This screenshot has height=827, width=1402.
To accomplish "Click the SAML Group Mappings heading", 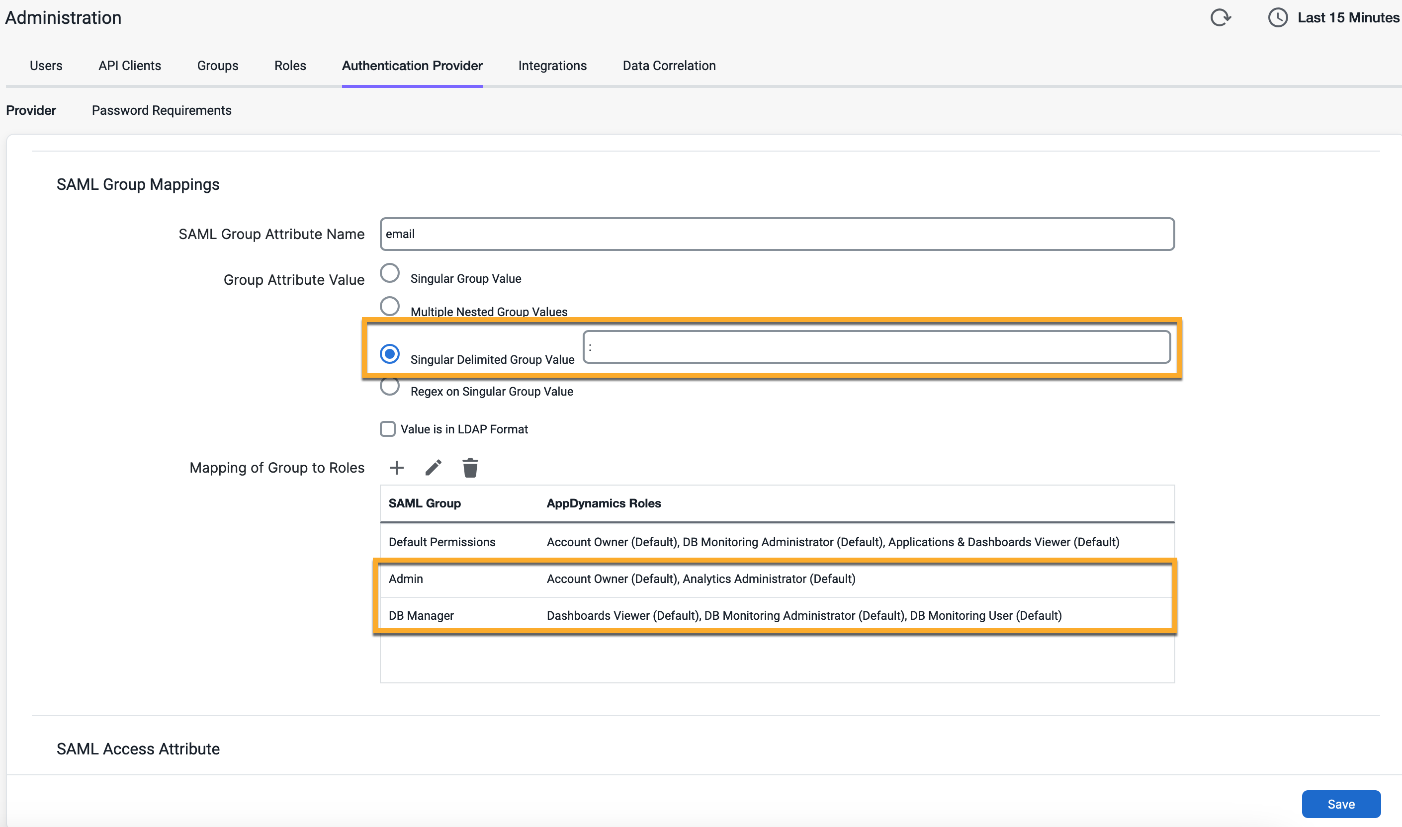I will tap(138, 184).
